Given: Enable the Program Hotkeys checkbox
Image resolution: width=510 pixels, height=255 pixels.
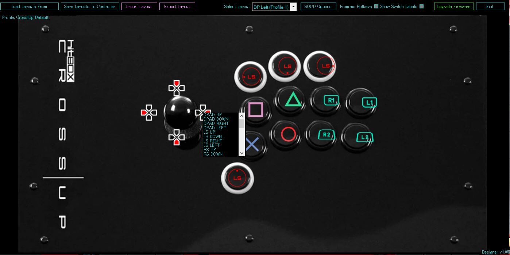Looking at the screenshot, I should [x=376, y=6].
